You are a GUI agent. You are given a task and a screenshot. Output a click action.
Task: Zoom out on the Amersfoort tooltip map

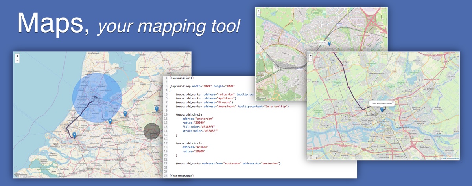(258, 14)
